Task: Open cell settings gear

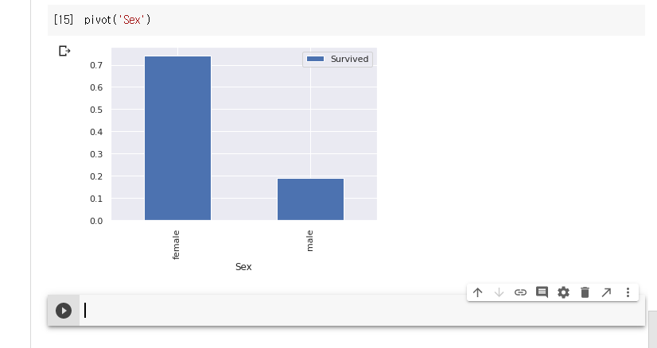Action: [x=563, y=292]
